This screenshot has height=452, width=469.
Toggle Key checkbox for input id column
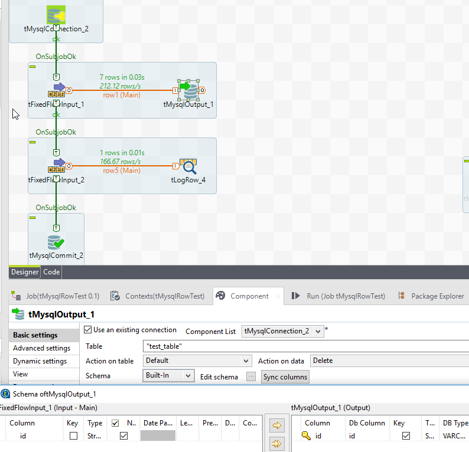73,436
